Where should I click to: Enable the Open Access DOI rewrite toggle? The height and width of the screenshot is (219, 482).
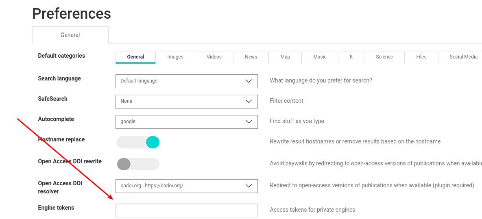[x=138, y=164]
